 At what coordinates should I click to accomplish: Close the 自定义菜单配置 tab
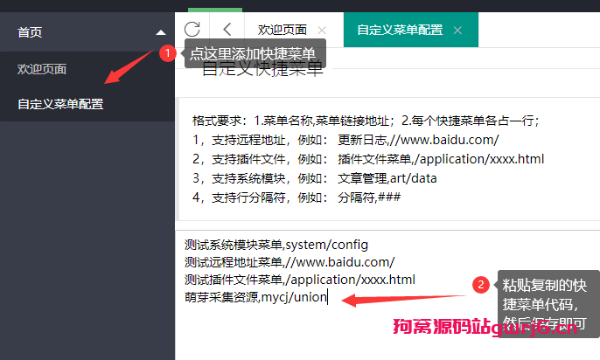[x=457, y=30]
